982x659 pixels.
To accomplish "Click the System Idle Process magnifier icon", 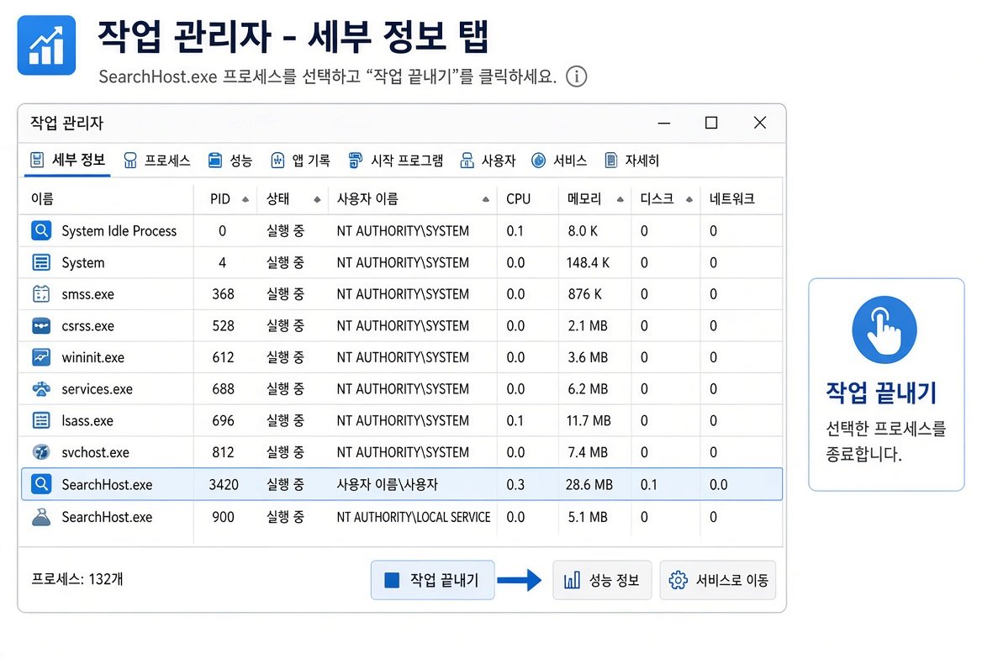I will (41, 230).
